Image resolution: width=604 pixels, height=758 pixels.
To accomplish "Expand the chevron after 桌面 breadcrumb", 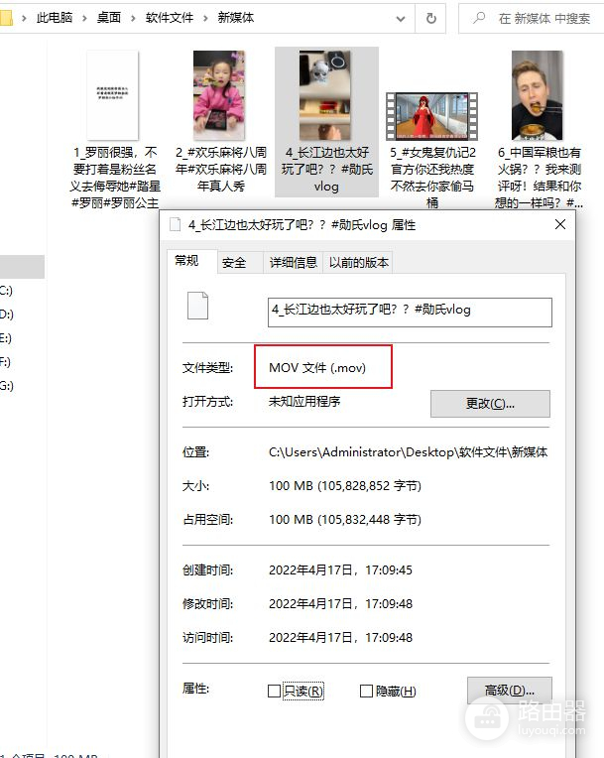I will [x=133, y=19].
